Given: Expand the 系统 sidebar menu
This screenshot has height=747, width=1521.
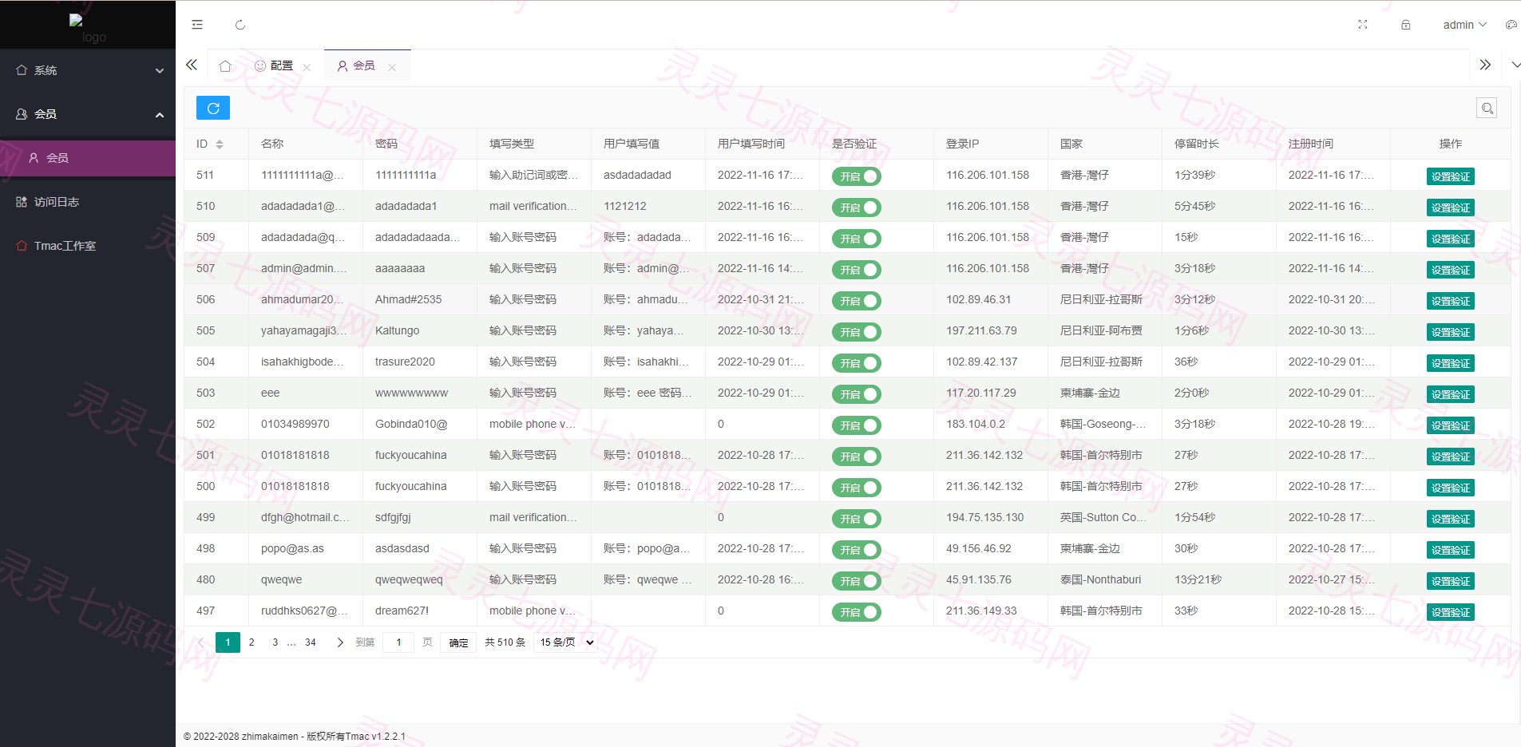Looking at the screenshot, I should [x=88, y=70].
